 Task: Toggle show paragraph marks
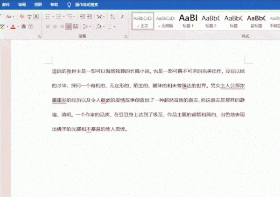click(122, 17)
